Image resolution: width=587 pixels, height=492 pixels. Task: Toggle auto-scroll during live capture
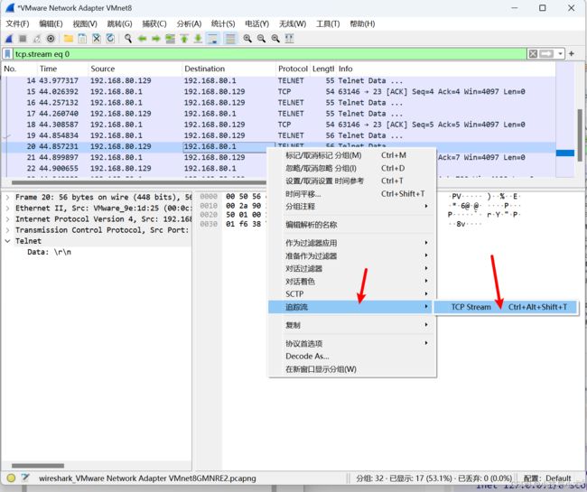tap(212, 38)
